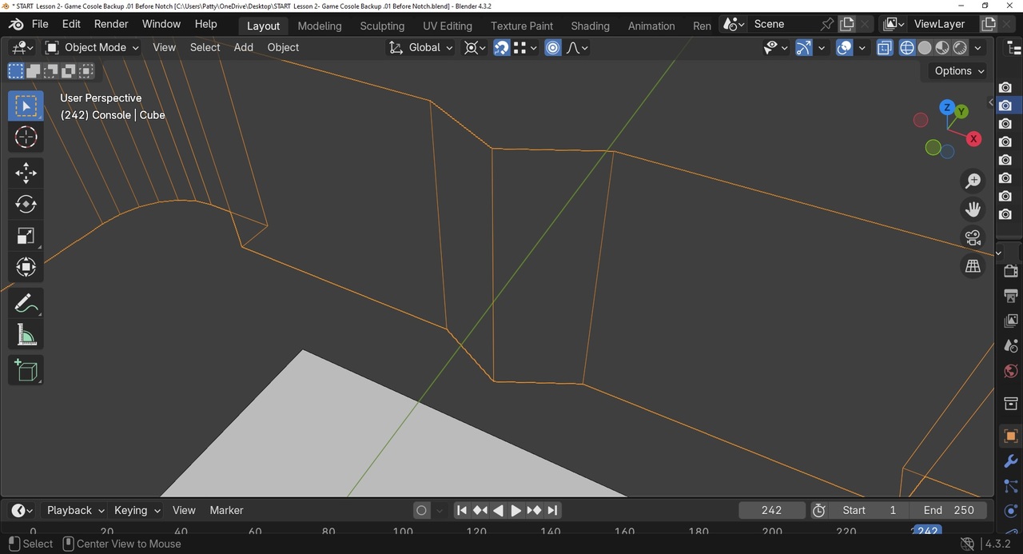Open the Object properties orange square tab
The height and width of the screenshot is (554, 1023).
point(1010,436)
